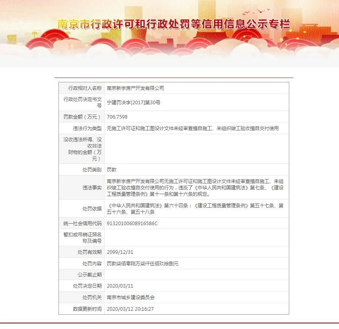Image resolution: width=339 pixels, height=329 pixels.
Task: Select the label 行政相对人名称
Action: pyautogui.click(x=85, y=88)
